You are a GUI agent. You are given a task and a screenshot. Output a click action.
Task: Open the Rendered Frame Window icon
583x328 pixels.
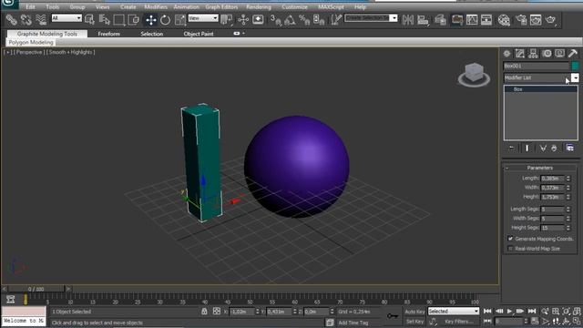coord(536,20)
